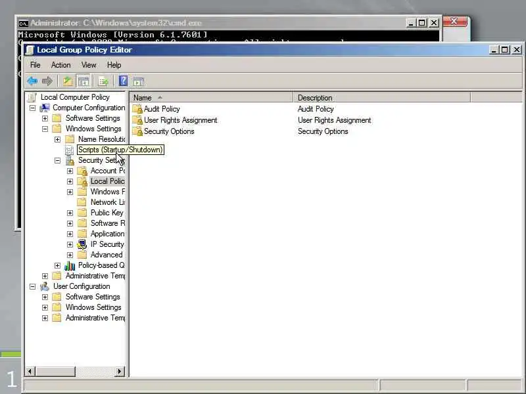Click Security Options description text
Image resolution: width=526 pixels, height=394 pixels.
click(323, 131)
